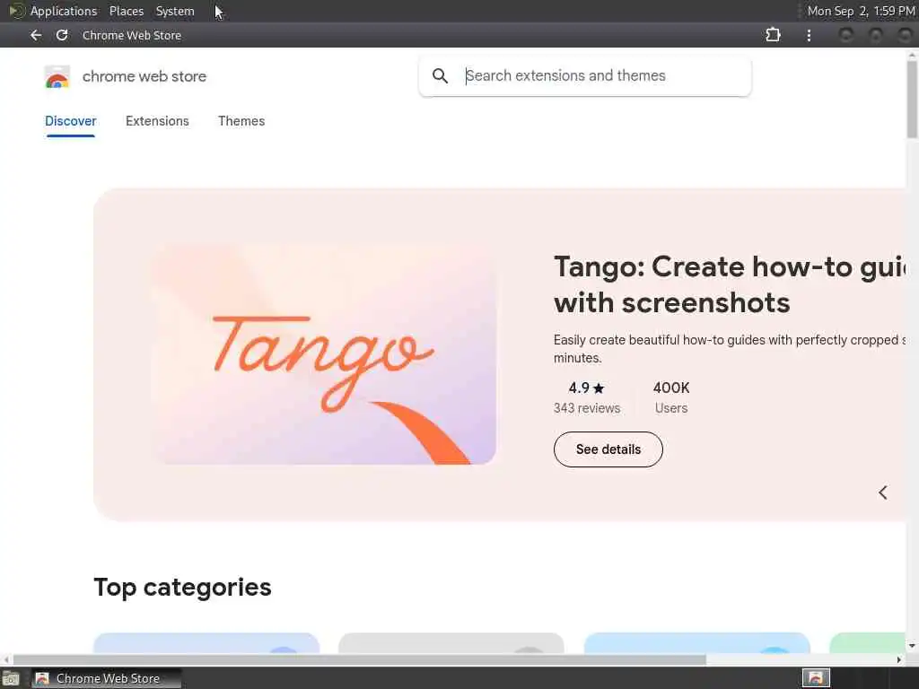Screen dimensions: 919x689
Task: Click the Tango banner headline
Action: 730,284
